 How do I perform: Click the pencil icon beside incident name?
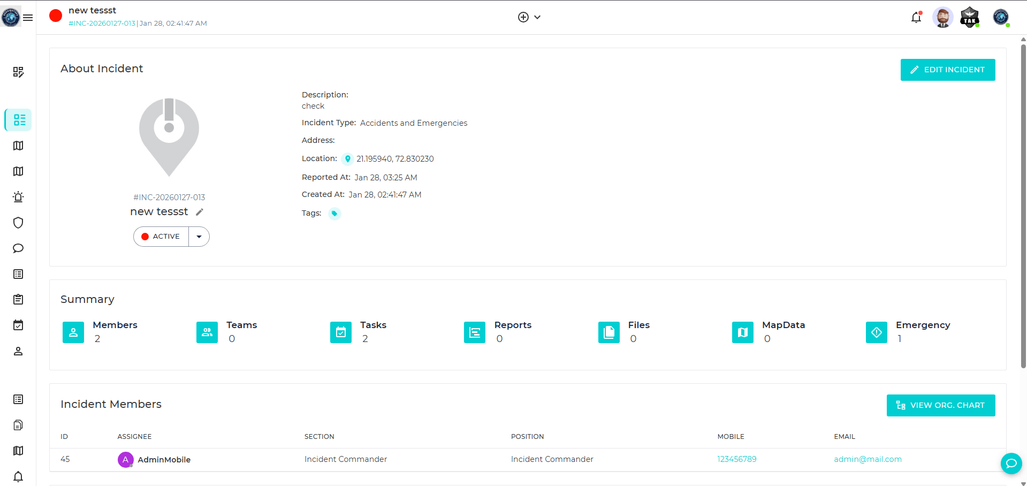[200, 212]
